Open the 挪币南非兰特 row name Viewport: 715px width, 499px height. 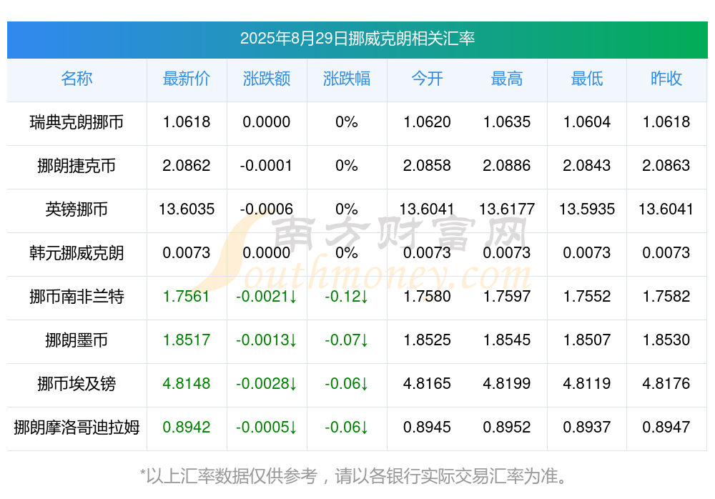click(77, 297)
